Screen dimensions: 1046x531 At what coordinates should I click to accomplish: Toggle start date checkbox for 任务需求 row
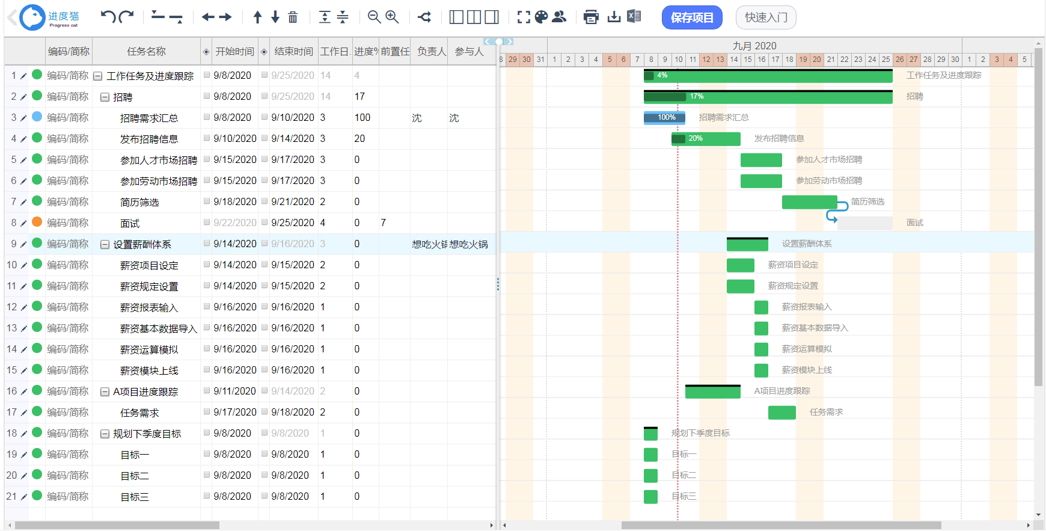[x=207, y=412]
